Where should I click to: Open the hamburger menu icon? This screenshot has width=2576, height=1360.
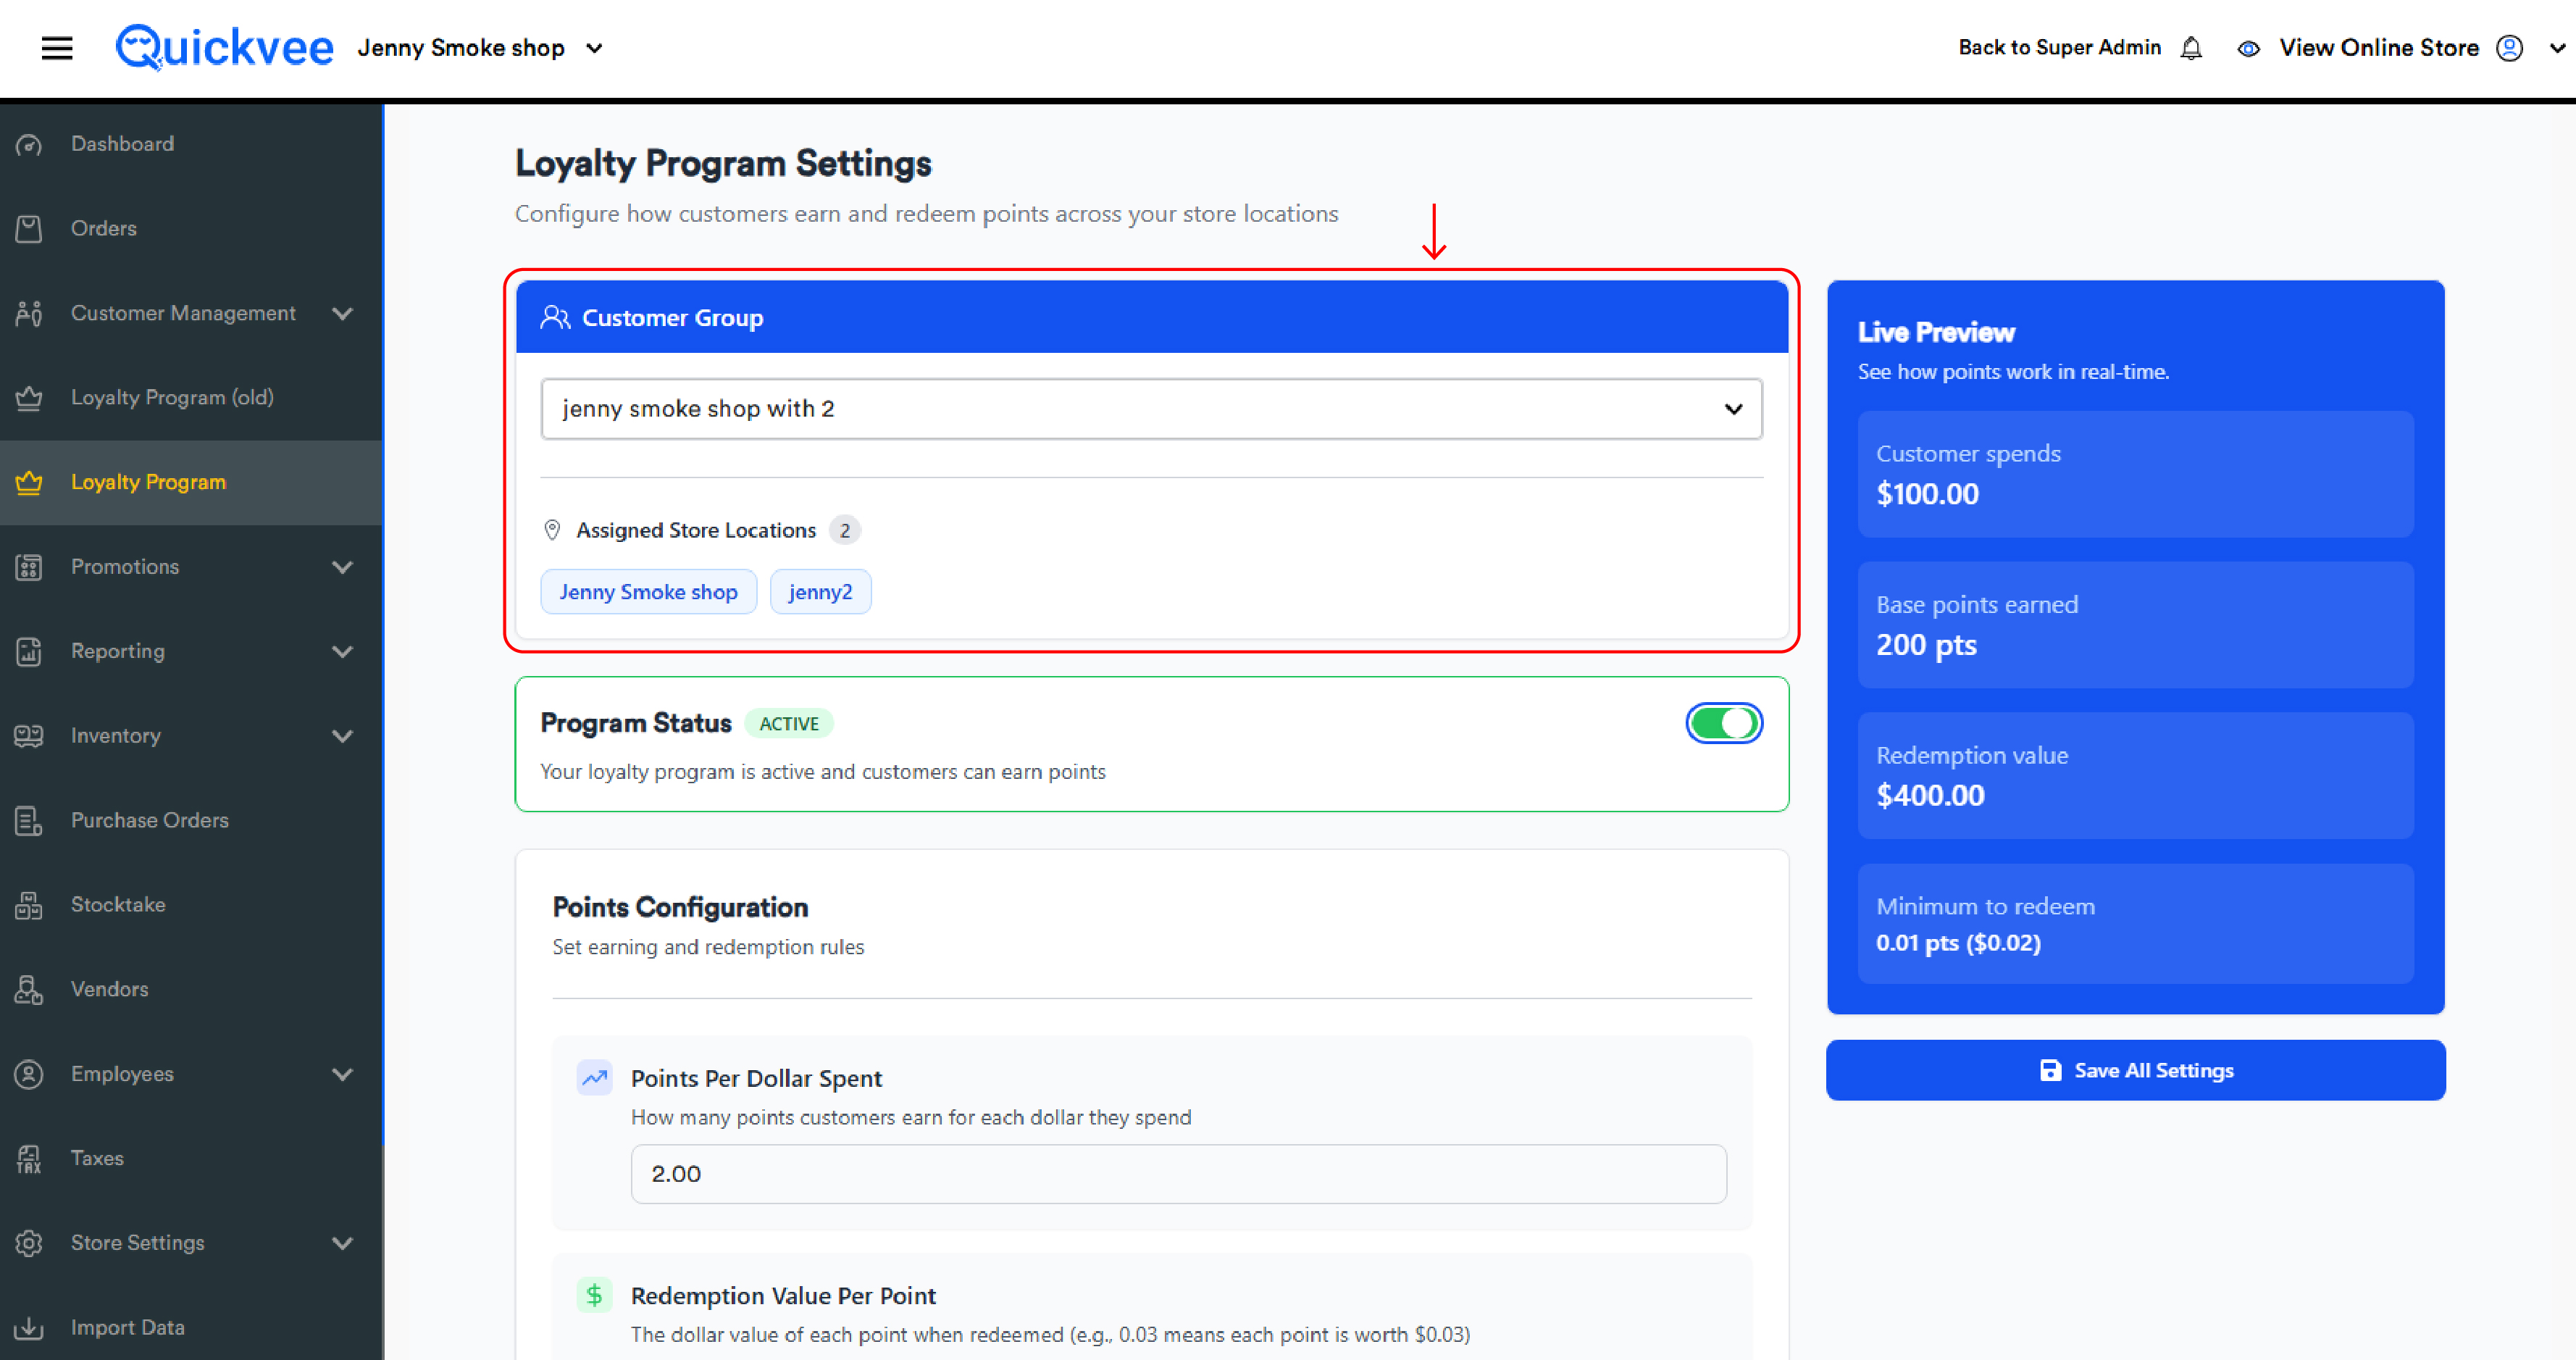57,48
